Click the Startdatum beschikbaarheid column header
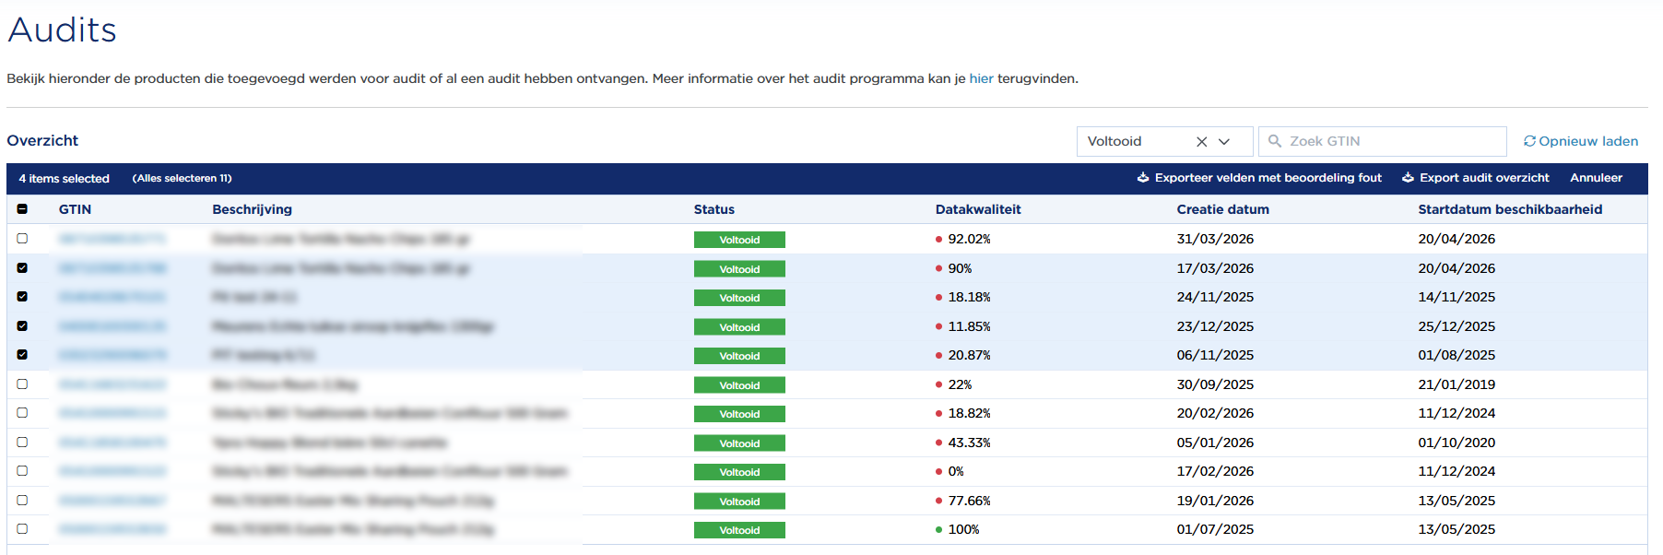Image resolution: width=1663 pixels, height=555 pixels. [1510, 209]
